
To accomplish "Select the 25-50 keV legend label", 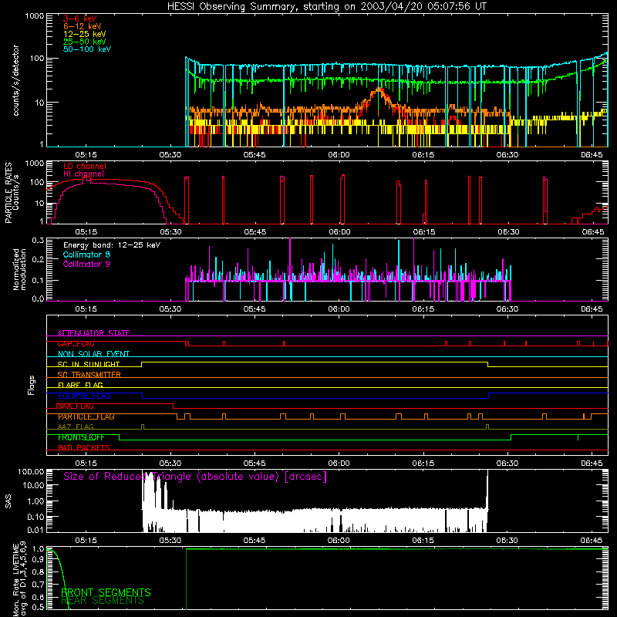I will point(85,42).
